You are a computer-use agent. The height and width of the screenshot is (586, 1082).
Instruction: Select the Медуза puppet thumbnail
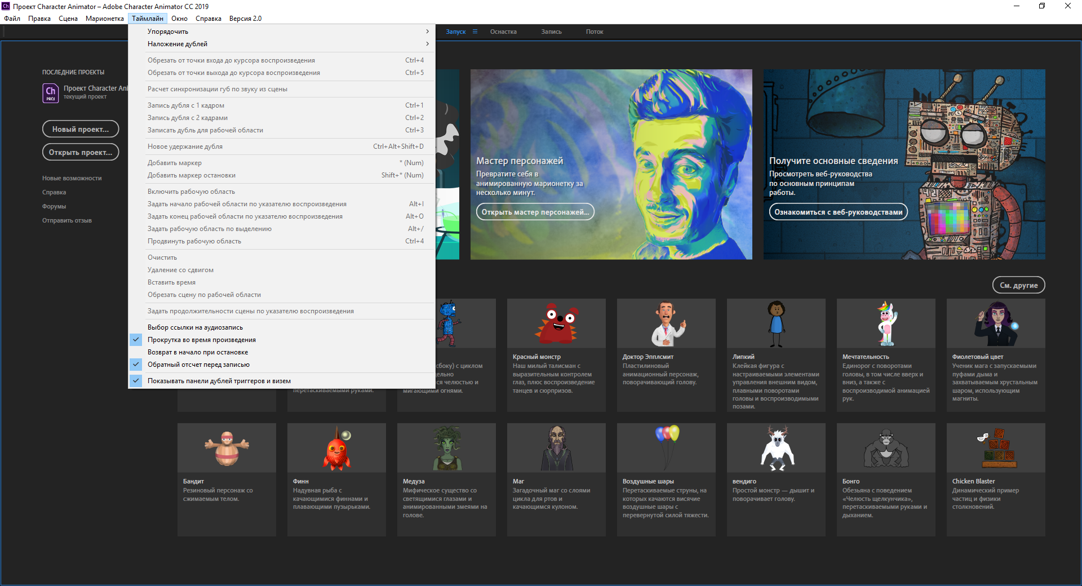pyautogui.click(x=446, y=448)
